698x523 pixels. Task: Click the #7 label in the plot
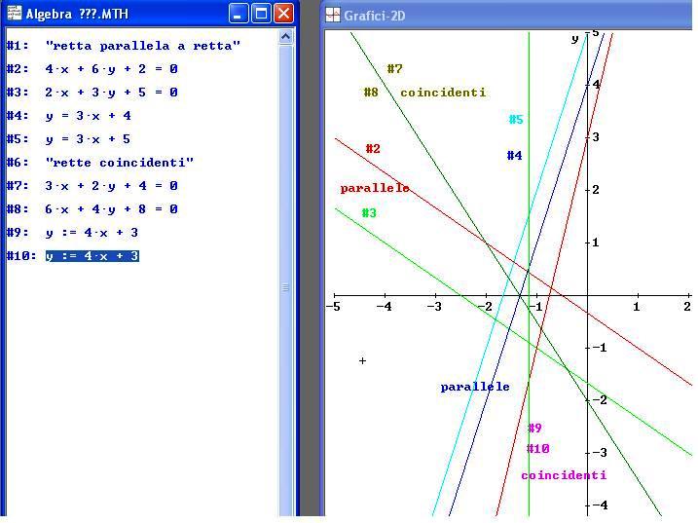click(395, 69)
